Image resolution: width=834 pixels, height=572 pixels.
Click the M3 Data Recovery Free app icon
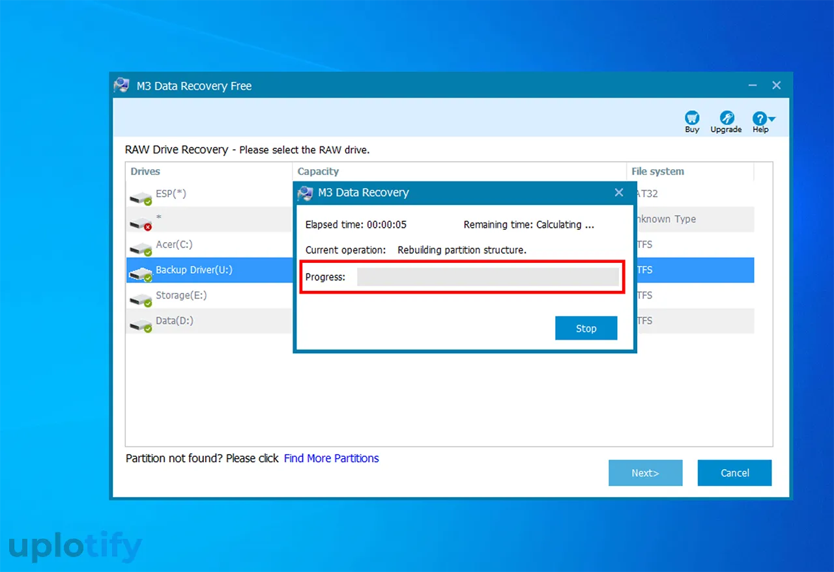122,85
